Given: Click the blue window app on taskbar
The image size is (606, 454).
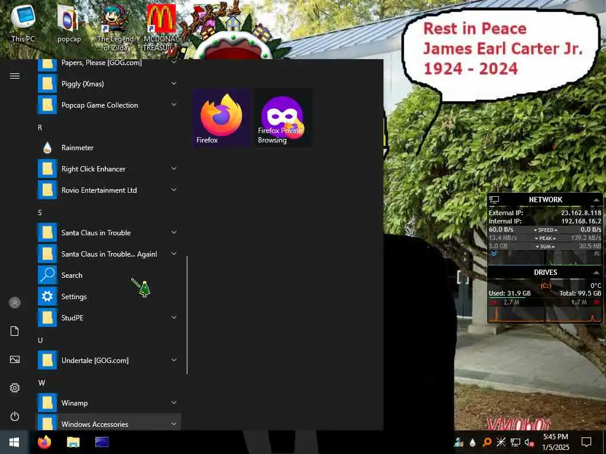Looking at the screenshot, I should click(102, 442).
